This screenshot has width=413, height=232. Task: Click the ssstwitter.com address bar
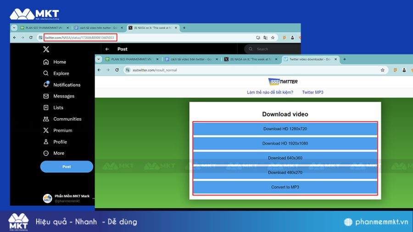click(256, 70)
